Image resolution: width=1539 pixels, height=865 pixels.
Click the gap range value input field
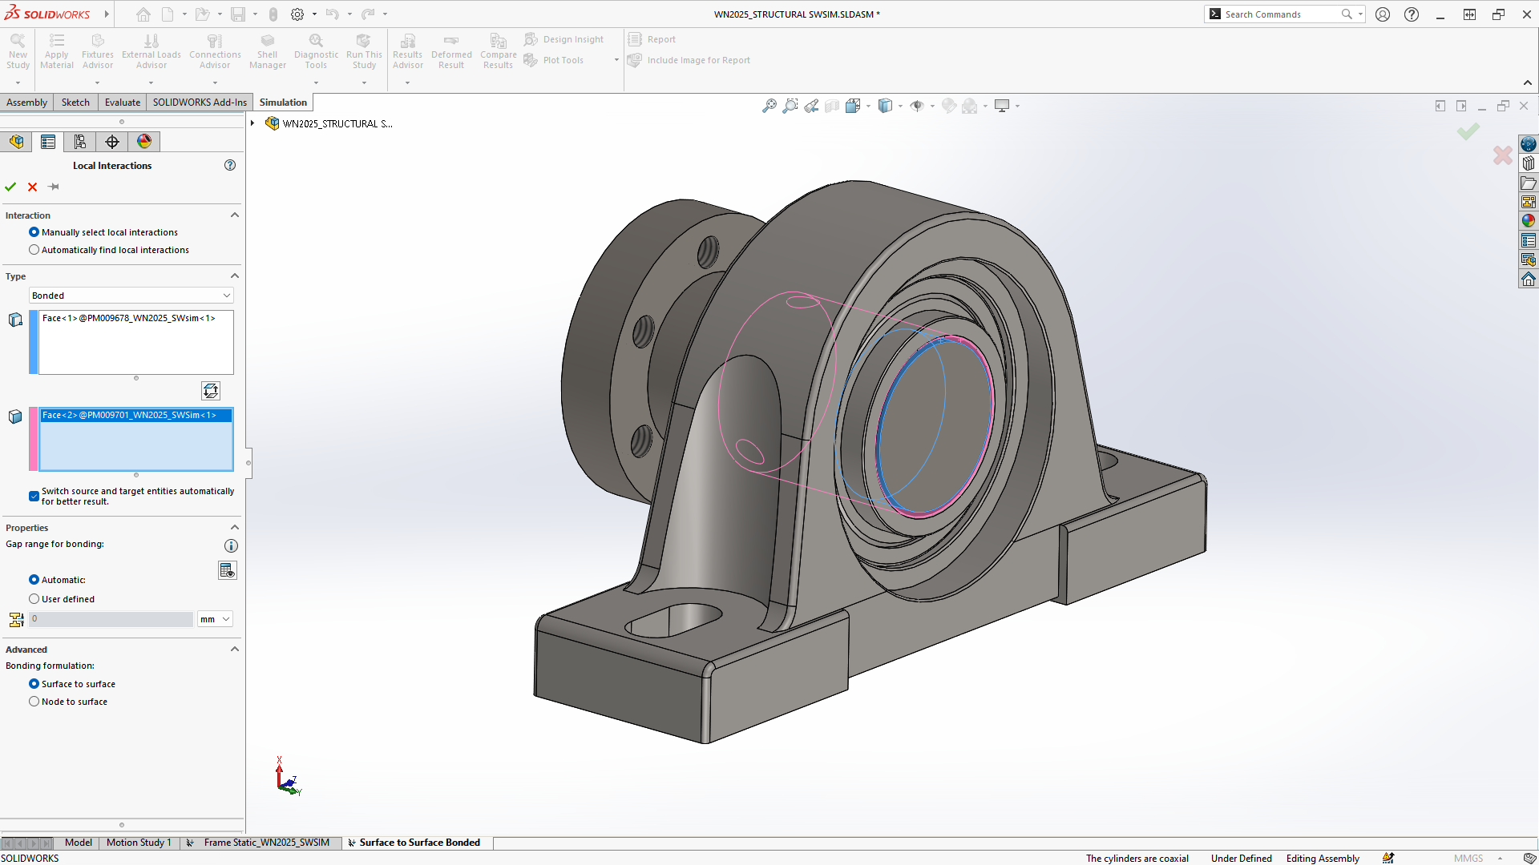click(111, 619)
